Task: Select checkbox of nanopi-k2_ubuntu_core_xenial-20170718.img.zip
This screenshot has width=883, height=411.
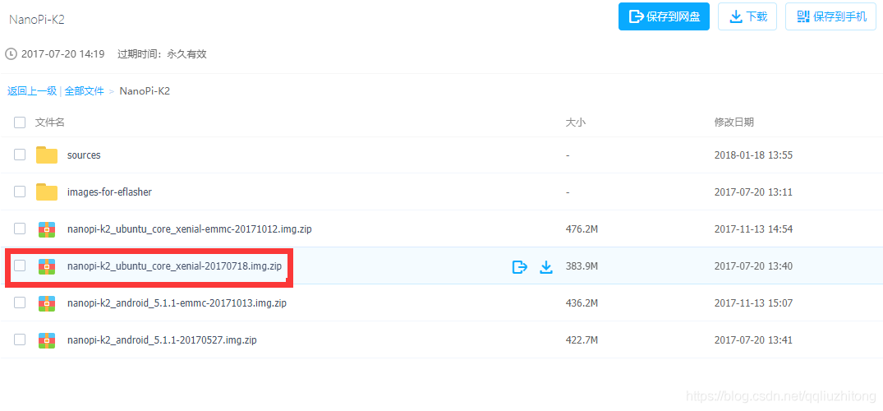Action: click(20, 266)
